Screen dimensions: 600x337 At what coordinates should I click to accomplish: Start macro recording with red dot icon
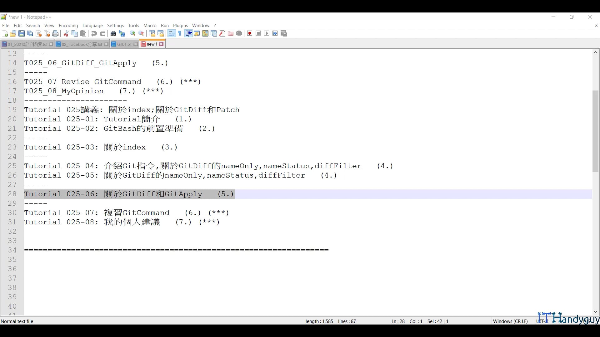pyautogui.click(x=250, y=34)
